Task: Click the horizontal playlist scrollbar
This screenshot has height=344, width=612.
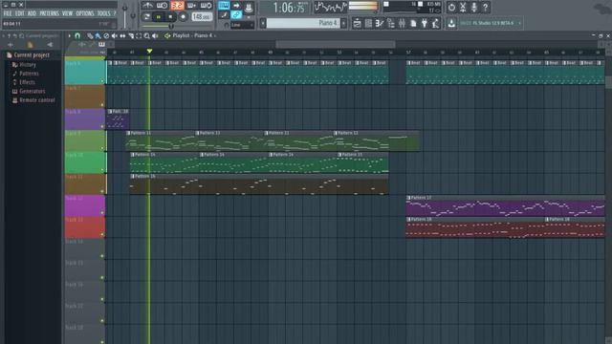Action: [x=336, y=44]
